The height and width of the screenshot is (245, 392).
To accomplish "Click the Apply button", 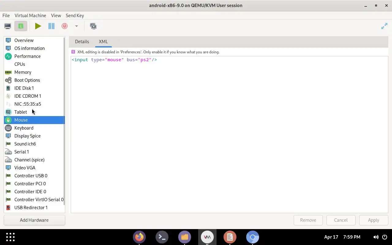I will 374,220.
